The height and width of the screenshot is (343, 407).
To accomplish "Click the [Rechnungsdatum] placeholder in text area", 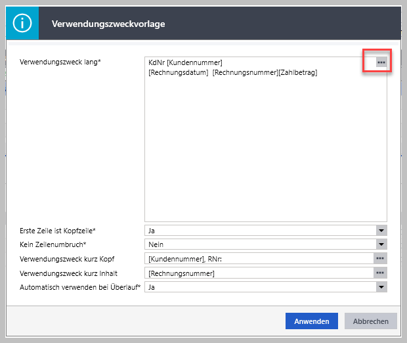I will [179, 72].
